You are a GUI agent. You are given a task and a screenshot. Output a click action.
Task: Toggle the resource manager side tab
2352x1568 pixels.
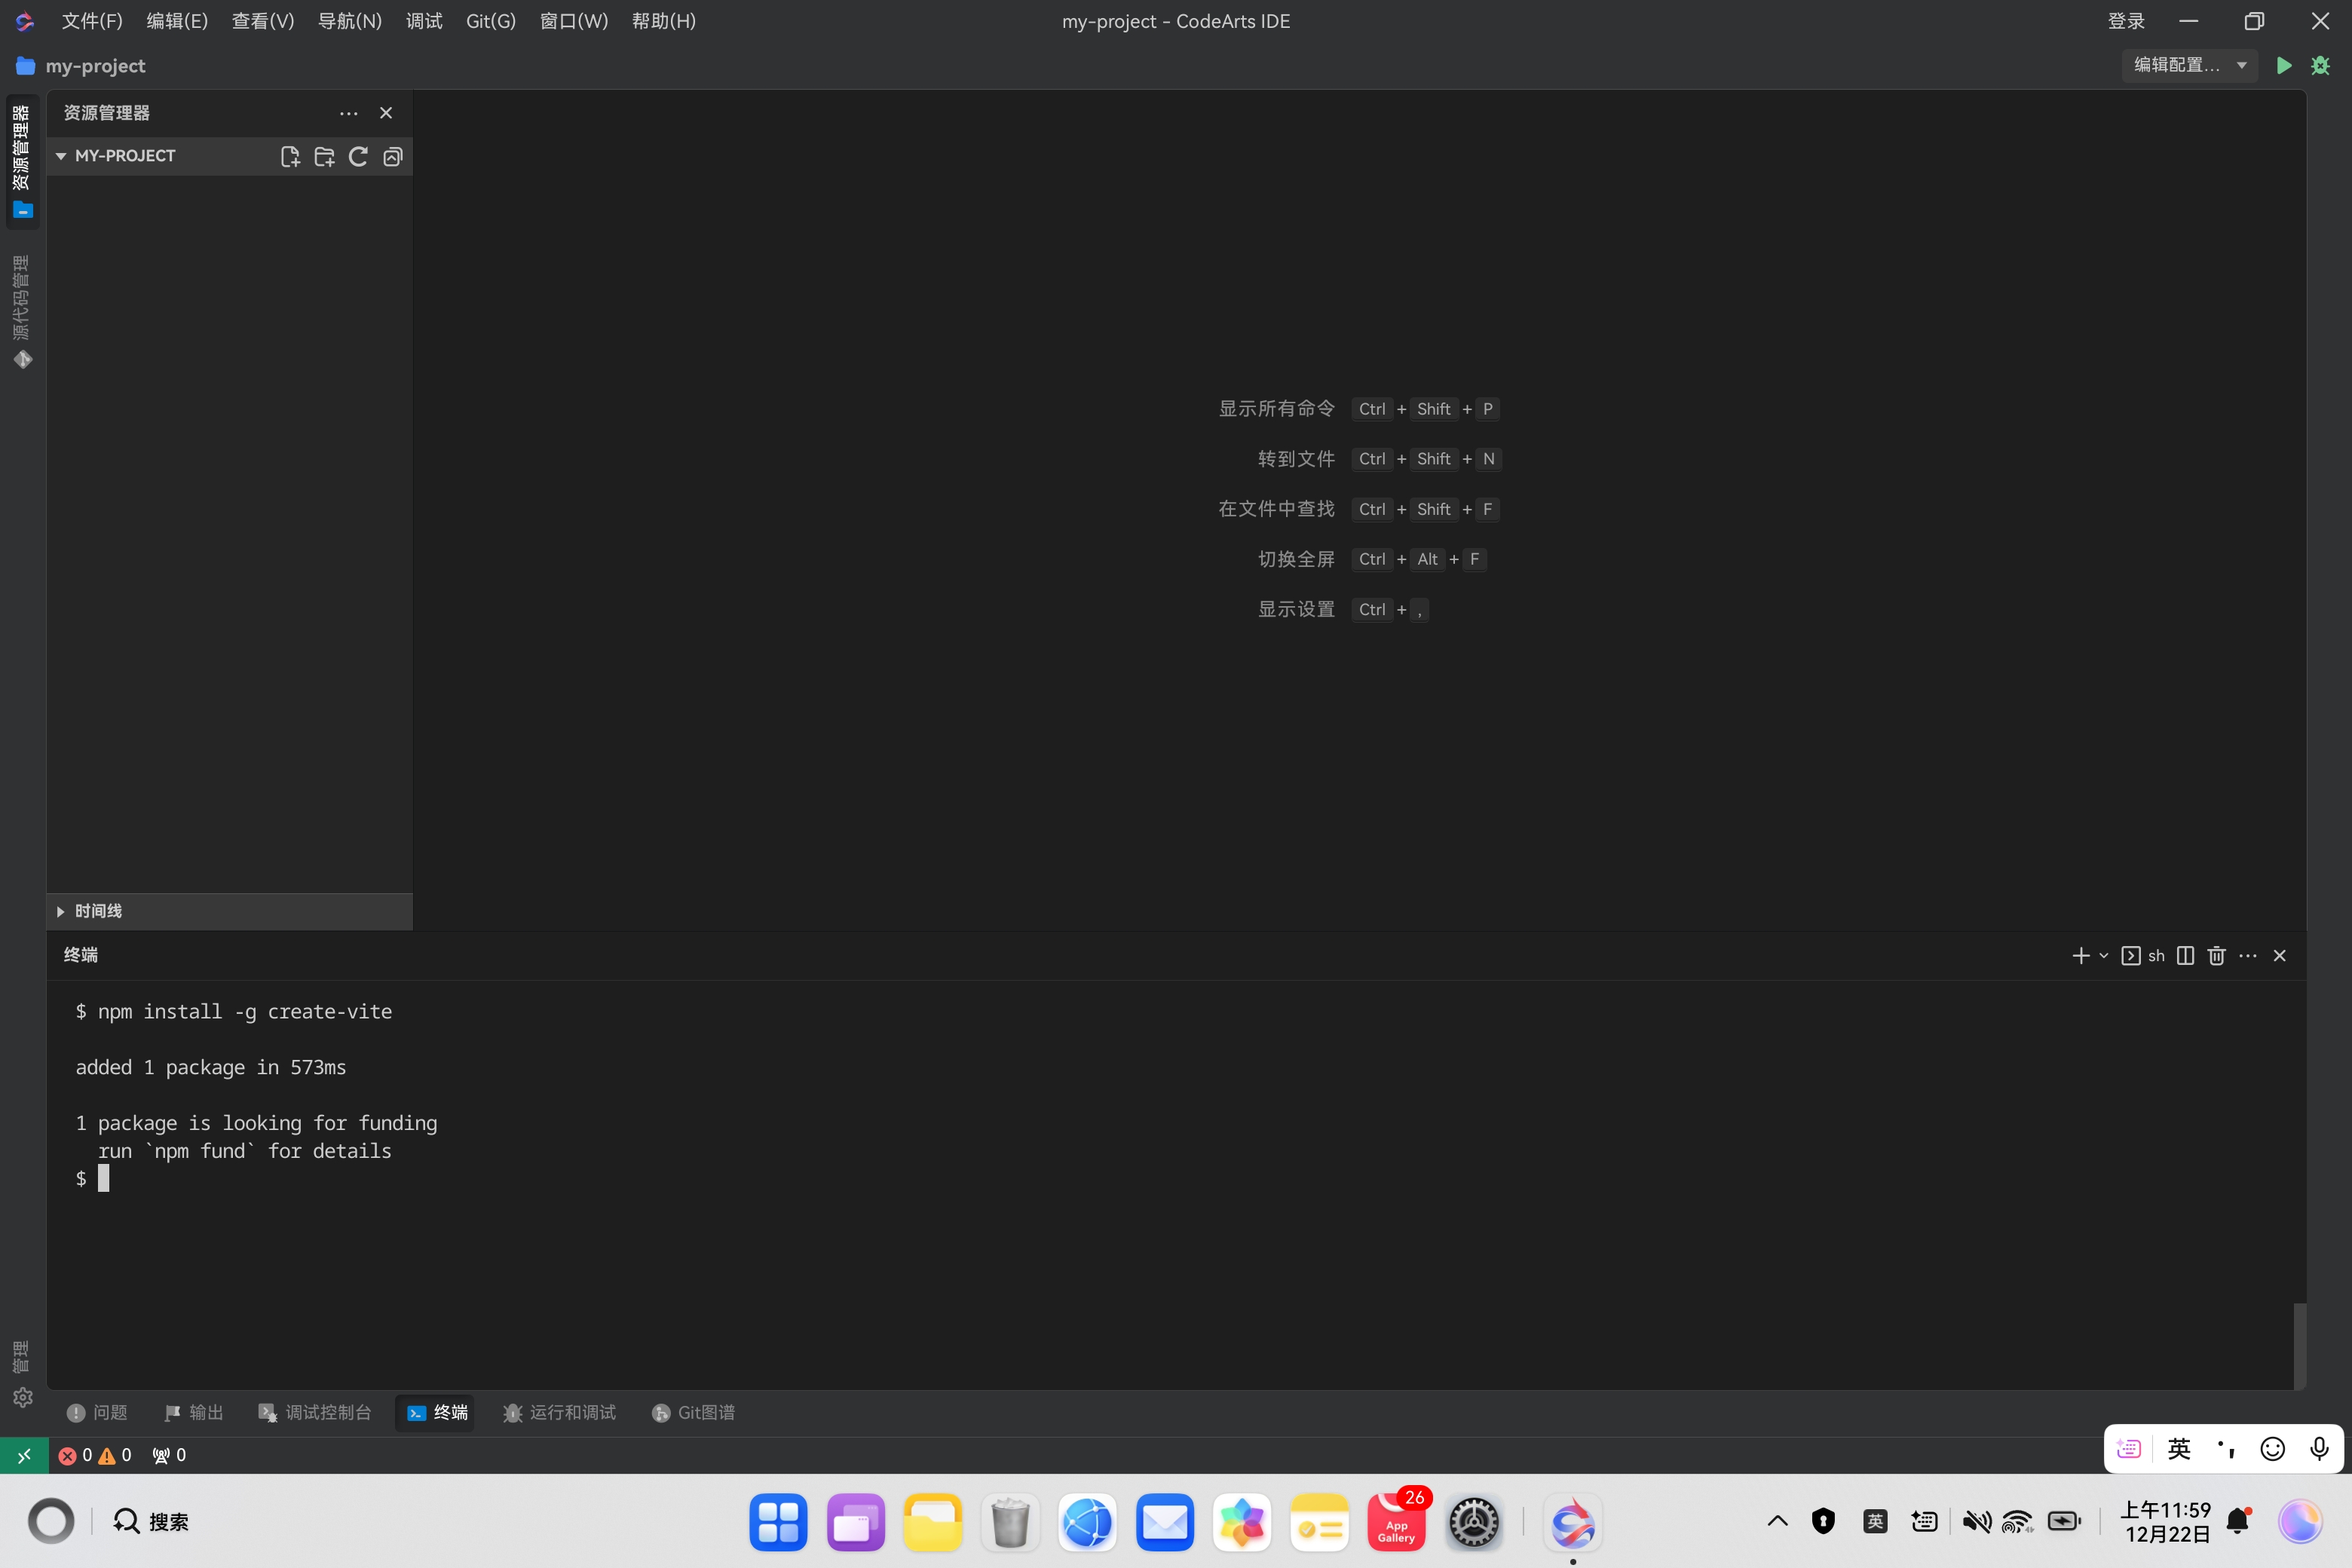click(22, 161)
